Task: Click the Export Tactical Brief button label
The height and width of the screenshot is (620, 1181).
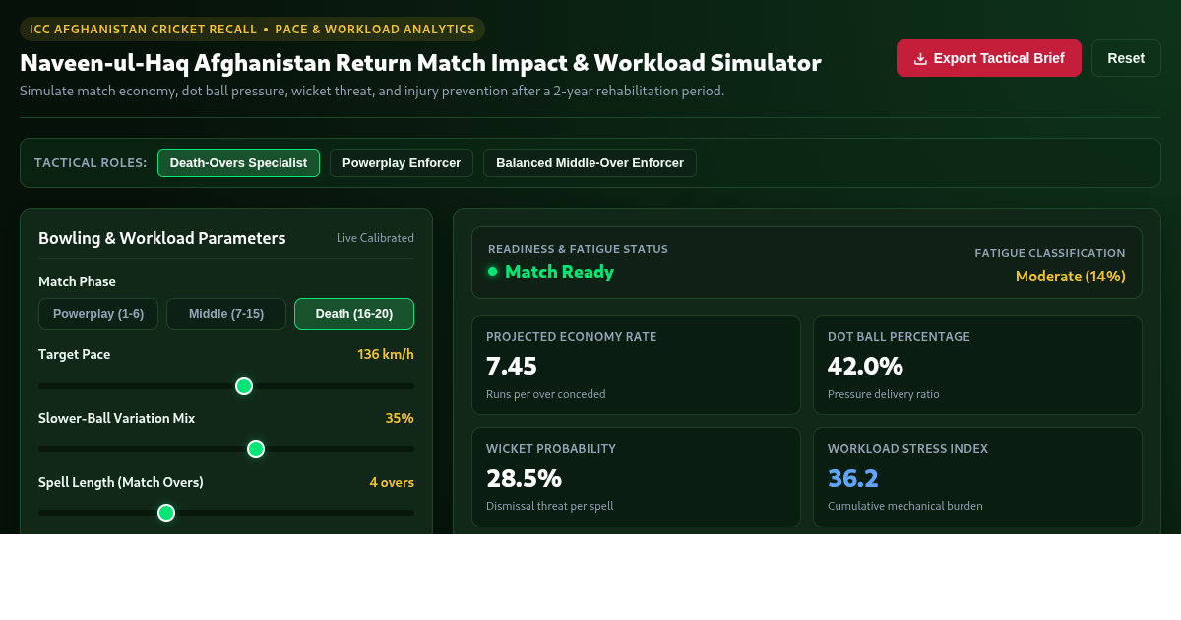Action: coord(999,58)
